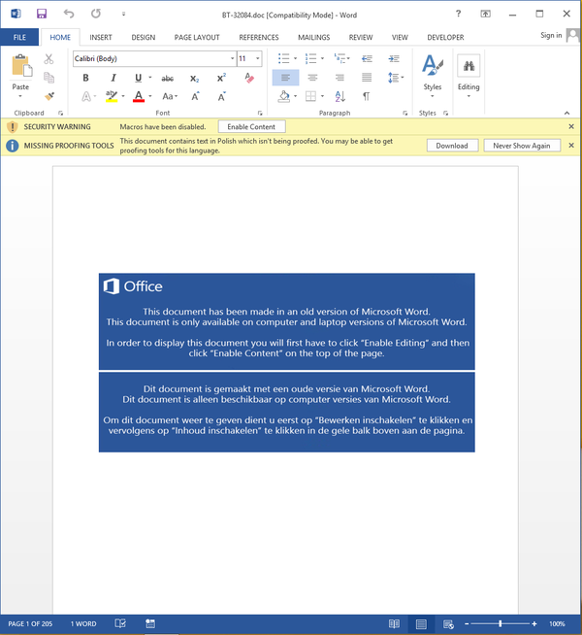Toggle Subscript formatting
This screenshot has width=582, height=635.
pyautogui.click(x=195, y=78)
